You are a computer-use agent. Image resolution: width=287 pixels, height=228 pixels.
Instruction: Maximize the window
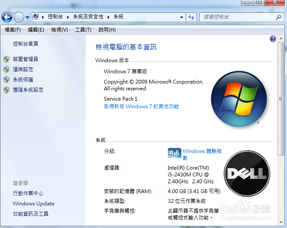[259, 3]
